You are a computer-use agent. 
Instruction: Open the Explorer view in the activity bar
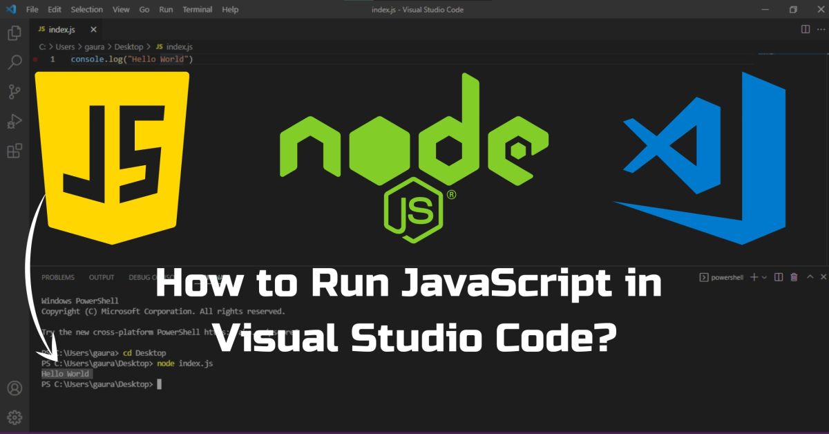pos(14,32)
